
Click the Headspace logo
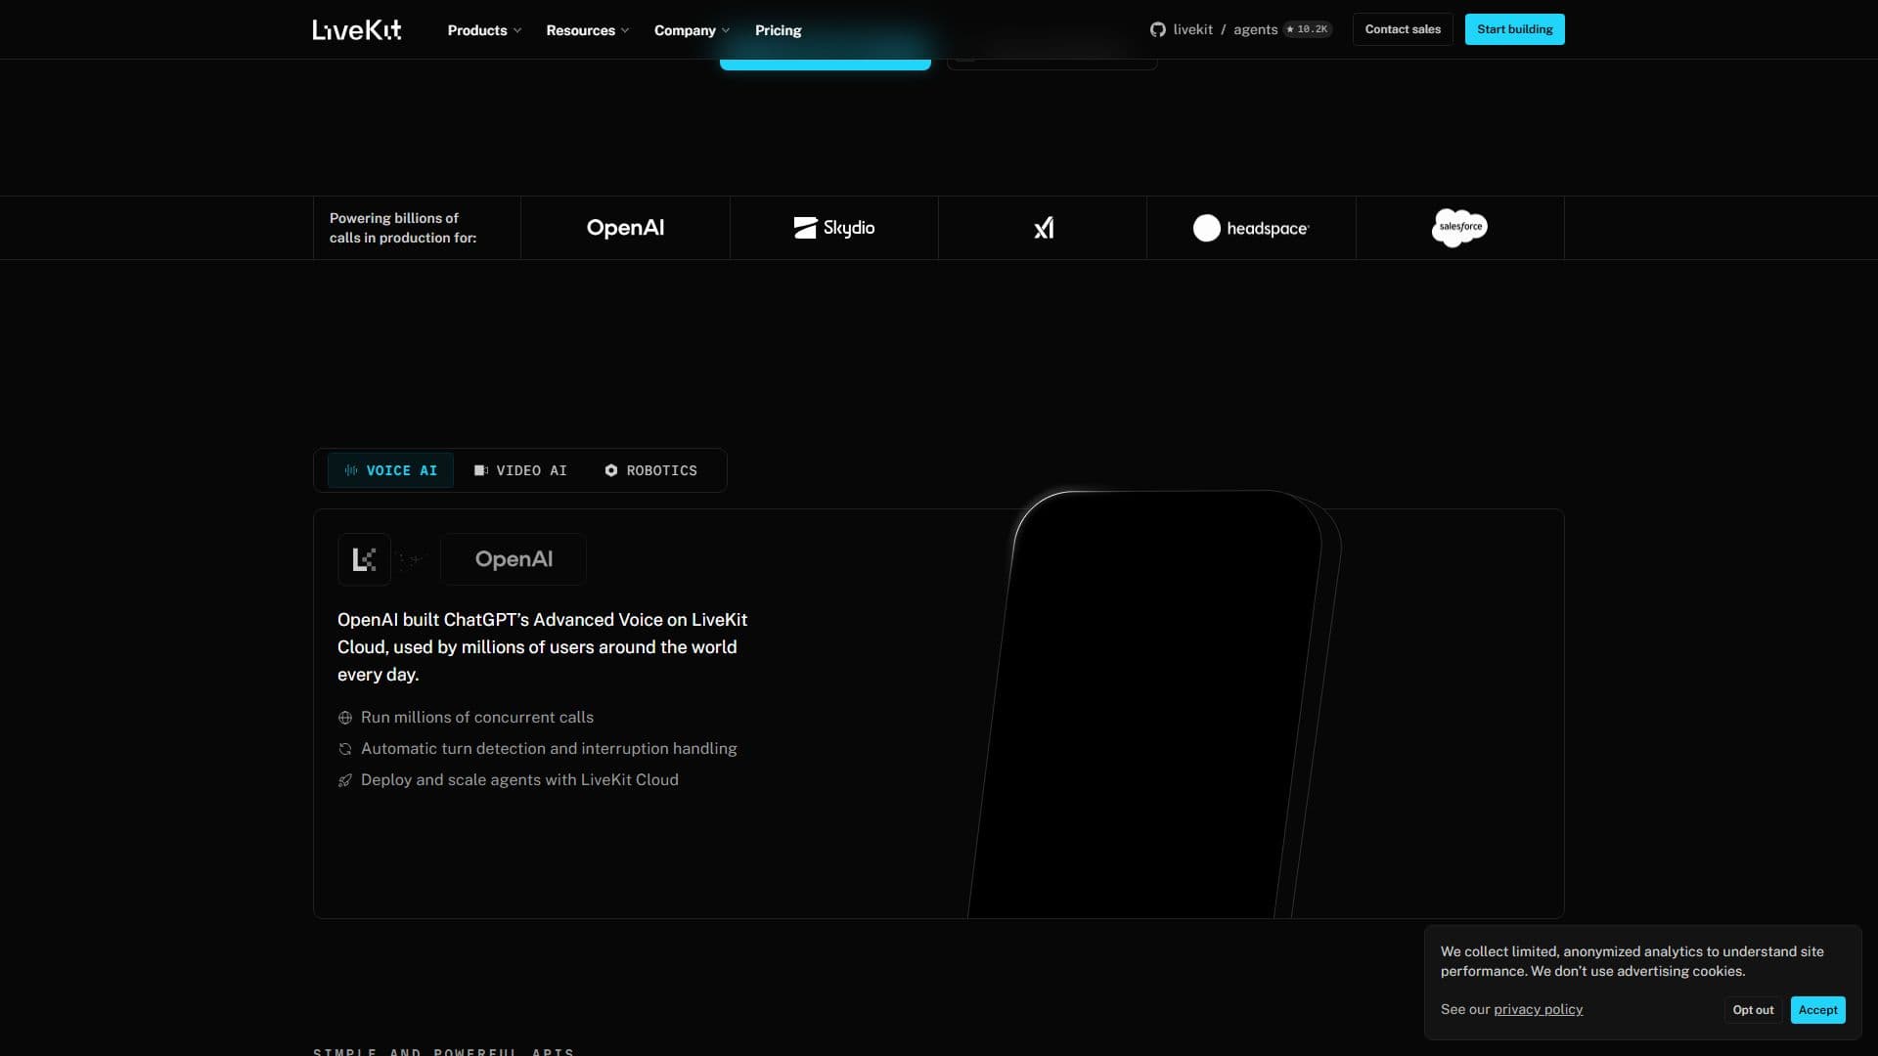(1251, 228)
